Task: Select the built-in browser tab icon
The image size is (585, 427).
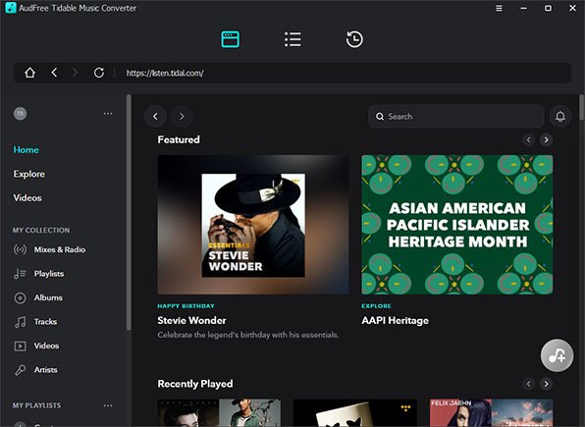Action: click(x=231, y=39)
